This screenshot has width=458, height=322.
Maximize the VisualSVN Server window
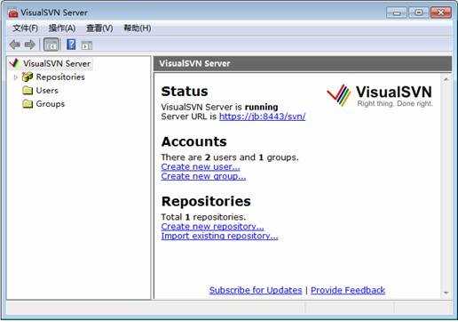coord(418,12)
